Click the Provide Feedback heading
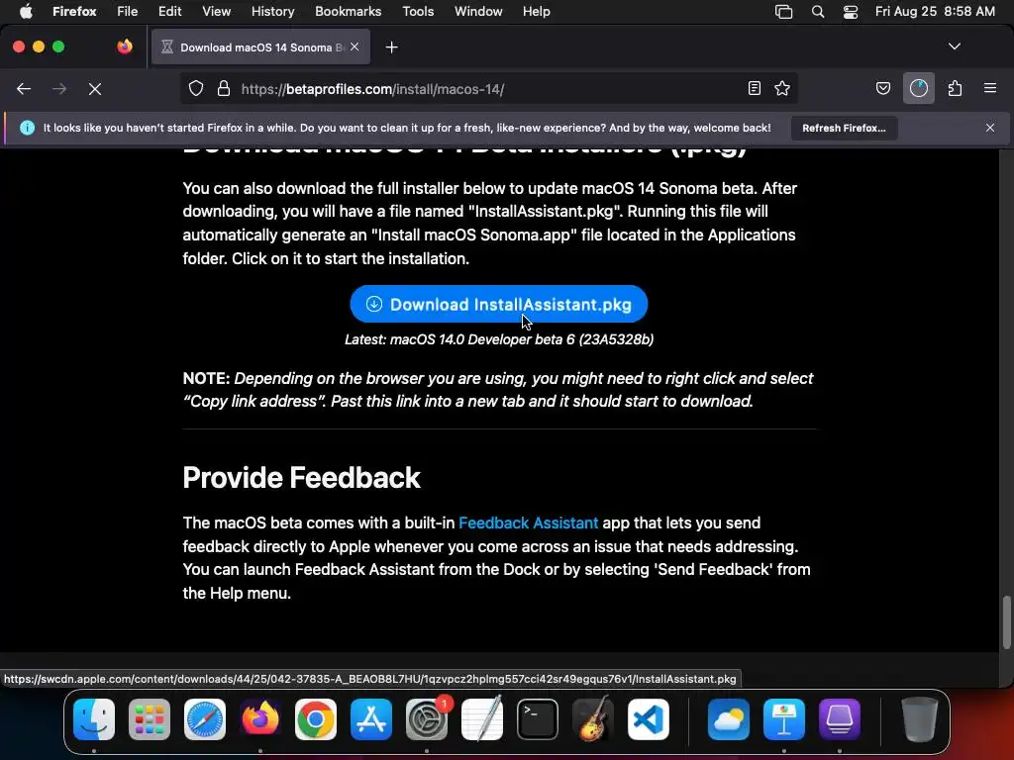This screenshot has width=1014, height=760. click(301, 478)
